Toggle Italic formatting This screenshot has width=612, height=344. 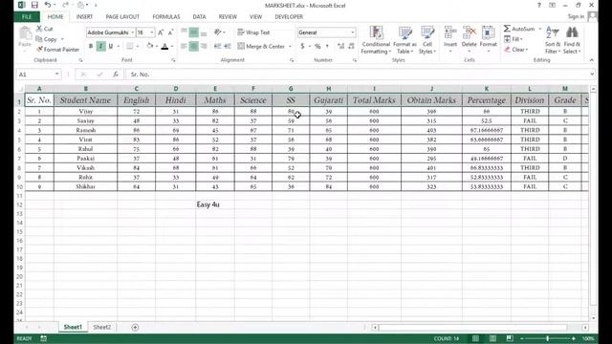(x=100, y=46)
